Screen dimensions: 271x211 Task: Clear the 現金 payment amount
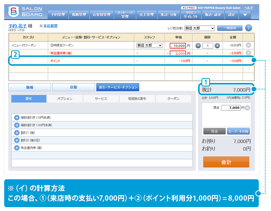pyautogui.click(x=247, y=108)
